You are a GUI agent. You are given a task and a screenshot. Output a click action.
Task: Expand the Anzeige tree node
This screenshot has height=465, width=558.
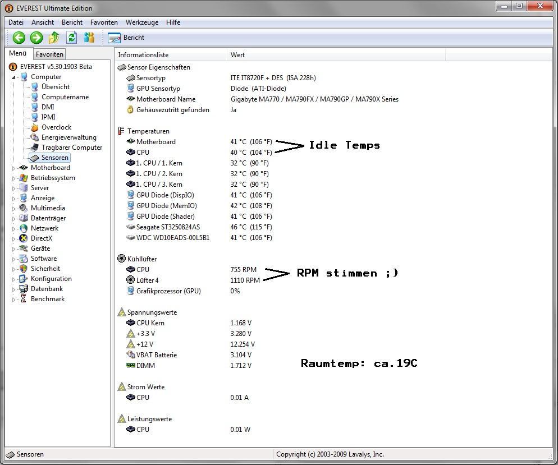tap(13, 199)
